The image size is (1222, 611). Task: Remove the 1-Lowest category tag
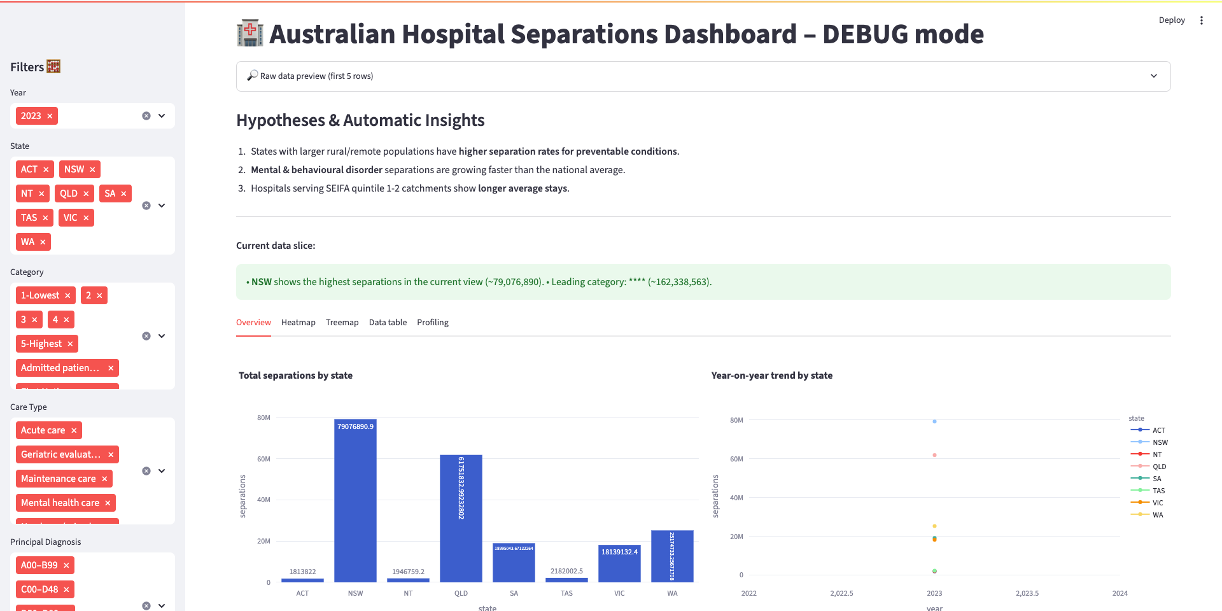coord(67,295)
